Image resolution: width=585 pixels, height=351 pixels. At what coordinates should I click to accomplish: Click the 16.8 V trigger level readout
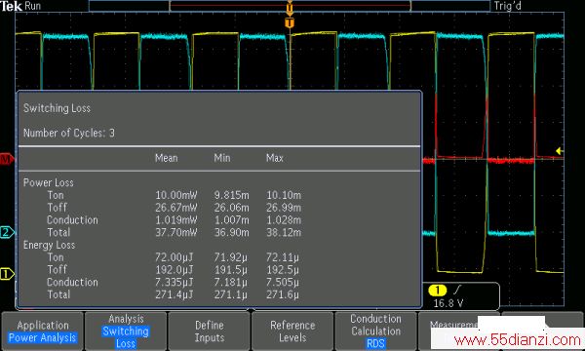[448, 303]
